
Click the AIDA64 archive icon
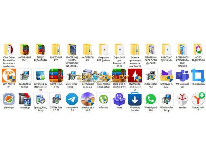[x=56, y=75]
